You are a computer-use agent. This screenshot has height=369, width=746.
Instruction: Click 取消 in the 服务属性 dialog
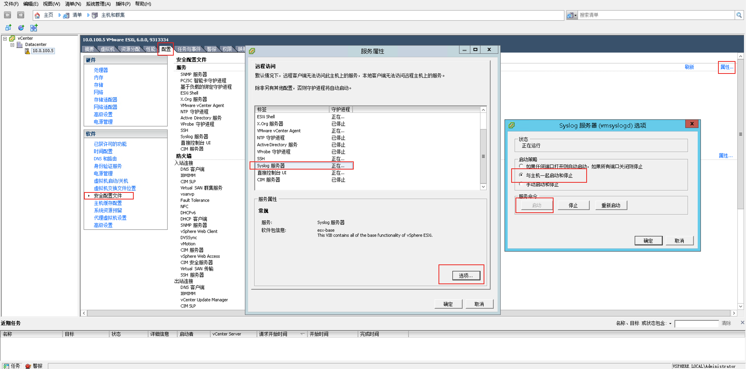(x=479, y=304)
